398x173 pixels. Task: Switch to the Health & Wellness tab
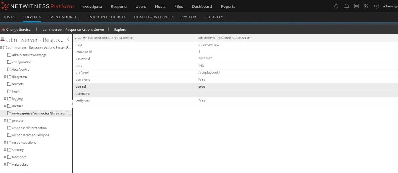tap(154, 17)
